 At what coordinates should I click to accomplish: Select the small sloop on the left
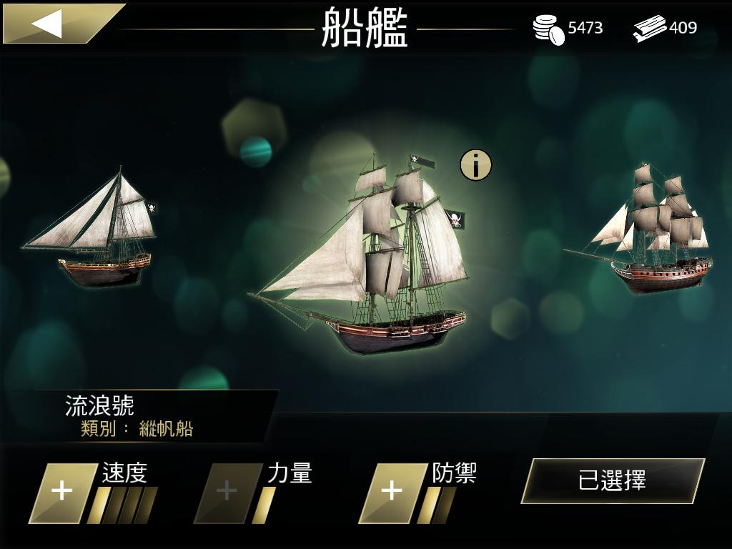[x=91, y=227]
